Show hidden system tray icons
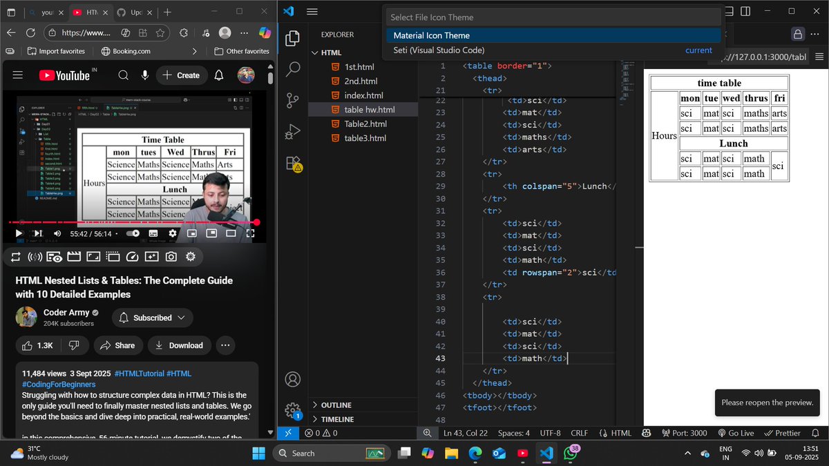The height and width of the screenshot is (466, 829). pyautogui.click(x=687, y=453)
